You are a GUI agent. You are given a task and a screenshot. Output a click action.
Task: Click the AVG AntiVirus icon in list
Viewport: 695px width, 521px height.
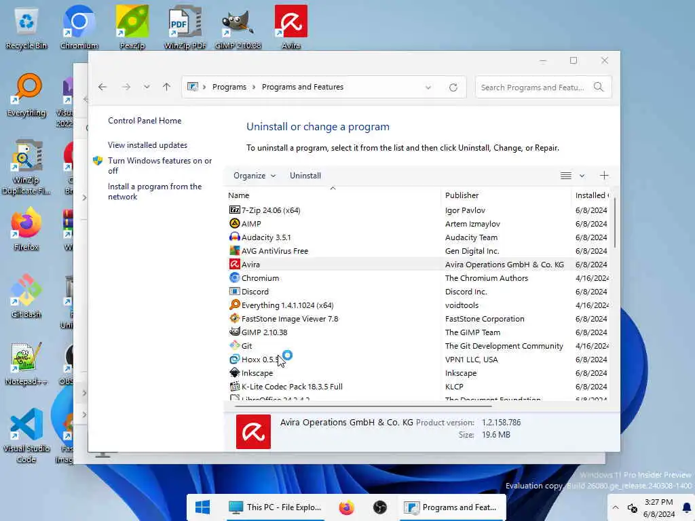(x=234, y=251)
